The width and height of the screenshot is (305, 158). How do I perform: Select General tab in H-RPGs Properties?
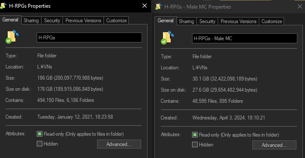[x=10, y=20]
